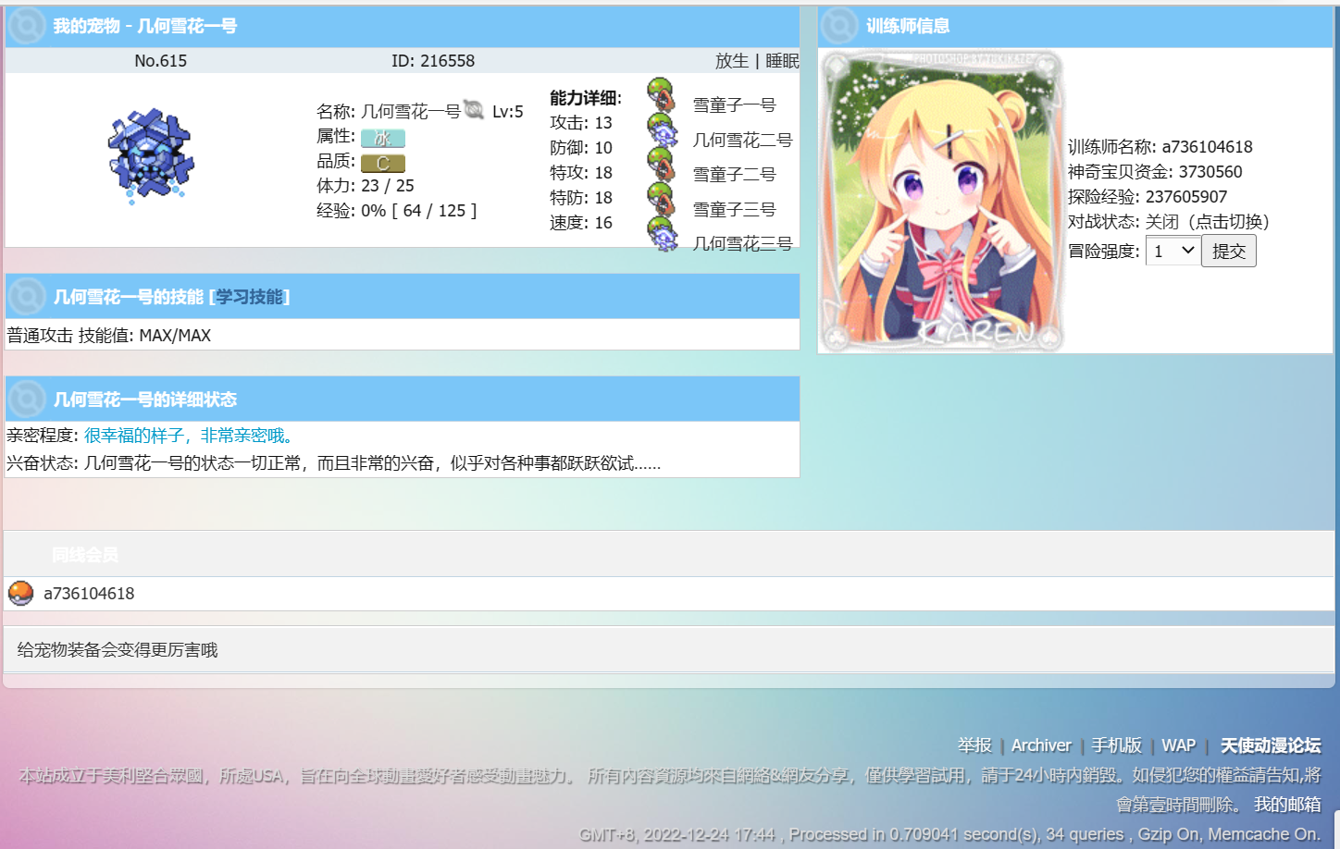
Task: Select pet 几何雪花三号 from the list
Action: click(x=742, y=243)
